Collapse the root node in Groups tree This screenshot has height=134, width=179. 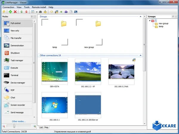[x=149, y=21]
